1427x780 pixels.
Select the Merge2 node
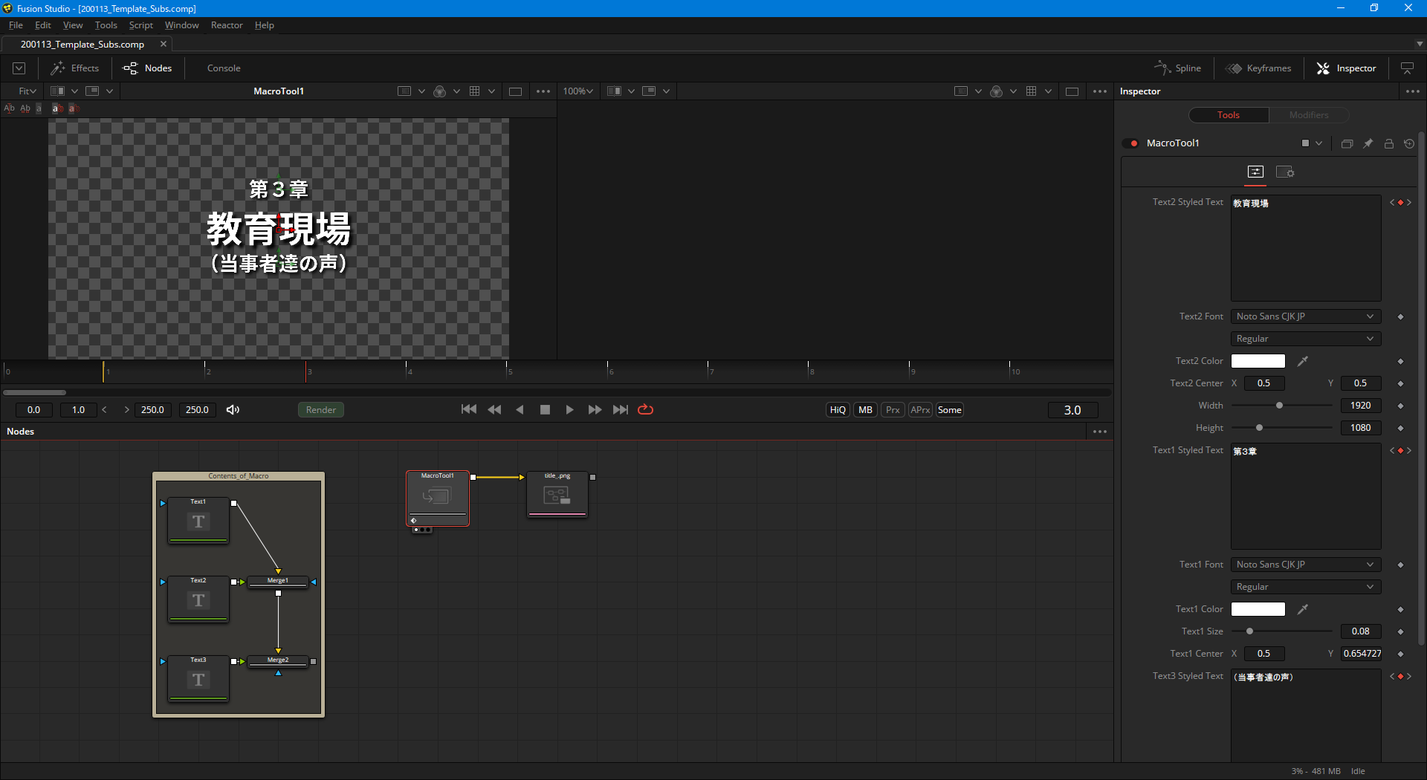[278, 661]
